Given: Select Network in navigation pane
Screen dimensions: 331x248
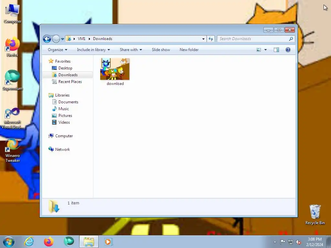Looking at the screenshot, I should 62,150.
